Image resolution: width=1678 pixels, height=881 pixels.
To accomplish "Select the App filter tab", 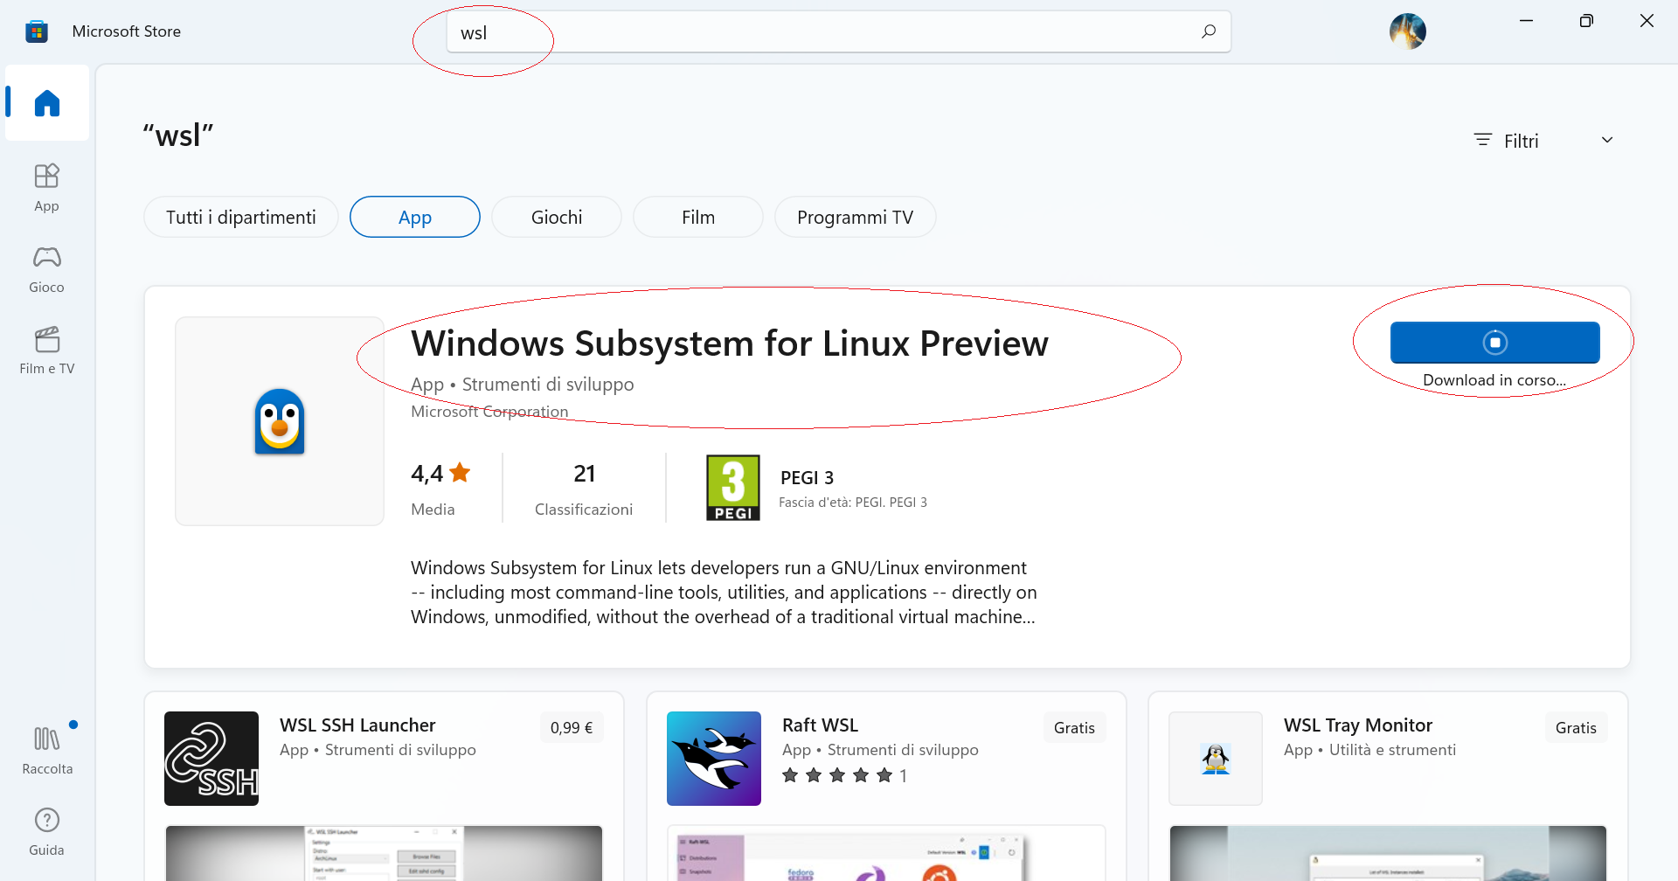I will coord(415,217).
